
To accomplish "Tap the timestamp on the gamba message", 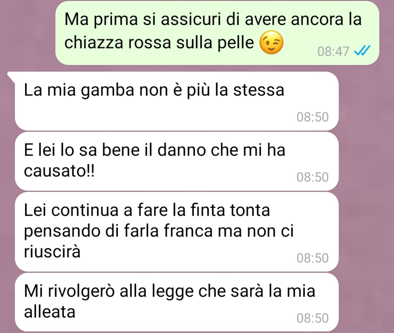I will coord(313,117).
